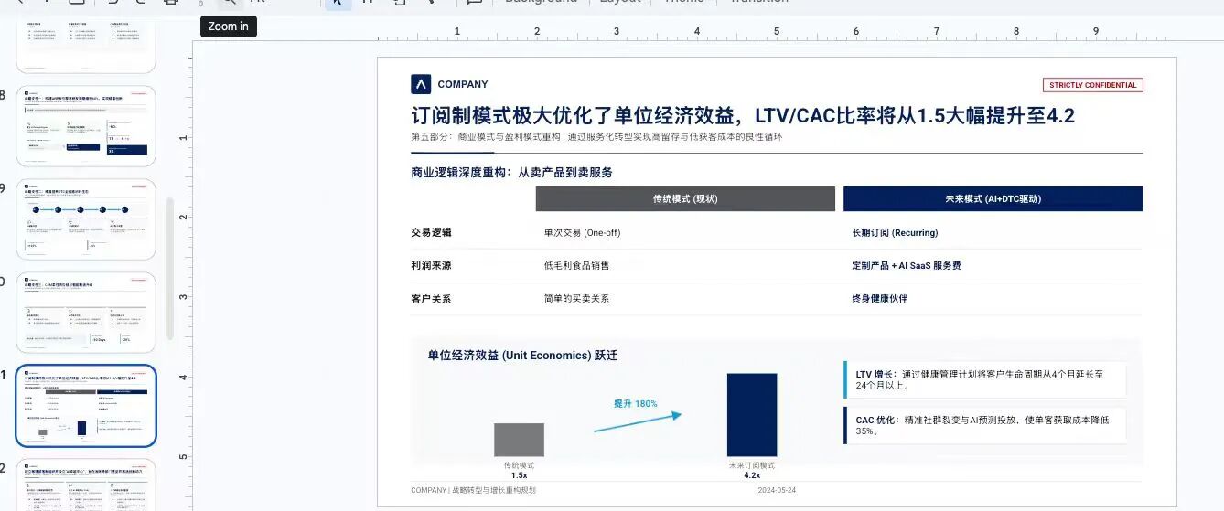Click the LTV 增长 text box
Image resolution: width=1224 pixels, height=511 pixels.
[984, 379]
